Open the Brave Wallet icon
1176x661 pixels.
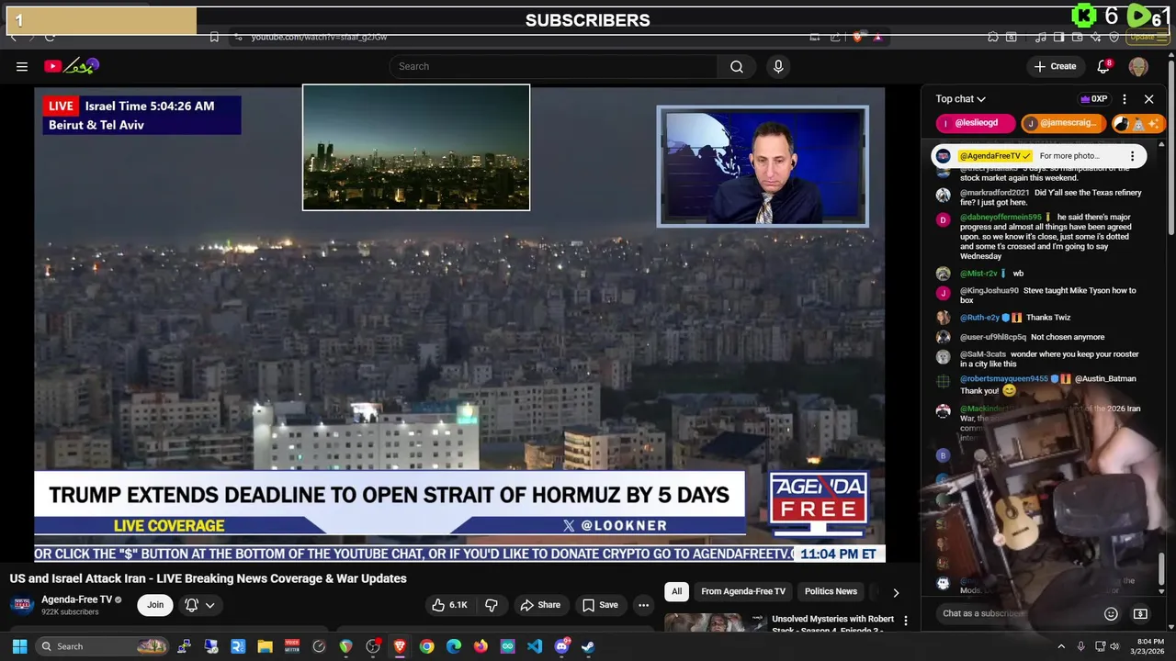tap(1078, 37)
